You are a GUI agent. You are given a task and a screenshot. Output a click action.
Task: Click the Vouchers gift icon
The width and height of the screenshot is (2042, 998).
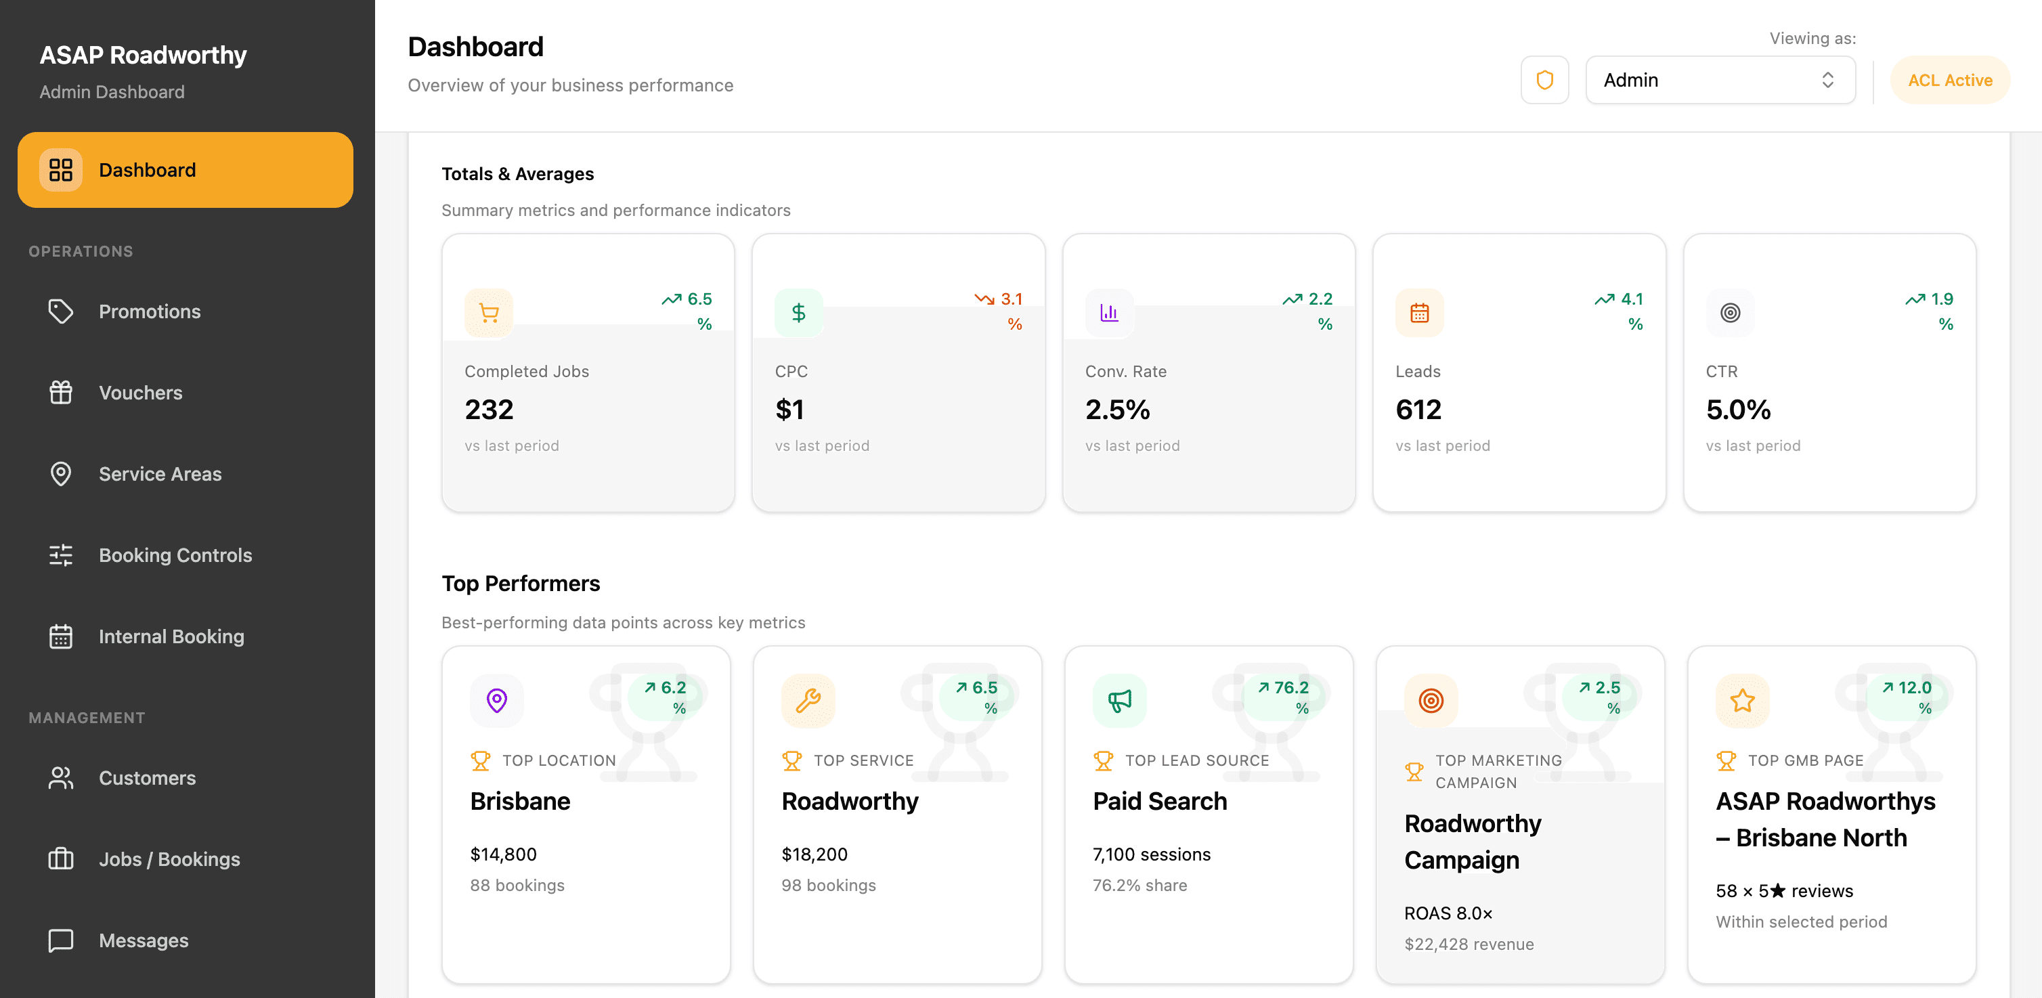(x=61, y=393)
